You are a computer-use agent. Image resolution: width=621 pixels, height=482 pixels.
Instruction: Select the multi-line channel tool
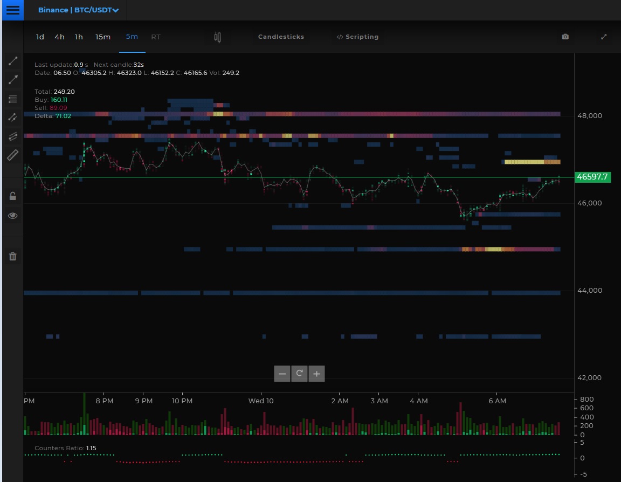tap(13, 136)
